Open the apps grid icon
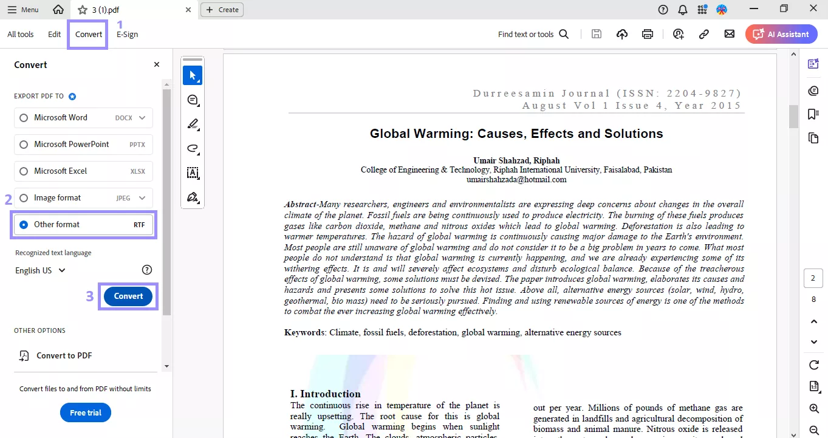Screen dimensions: 828x438 click(x=702, y=10)
